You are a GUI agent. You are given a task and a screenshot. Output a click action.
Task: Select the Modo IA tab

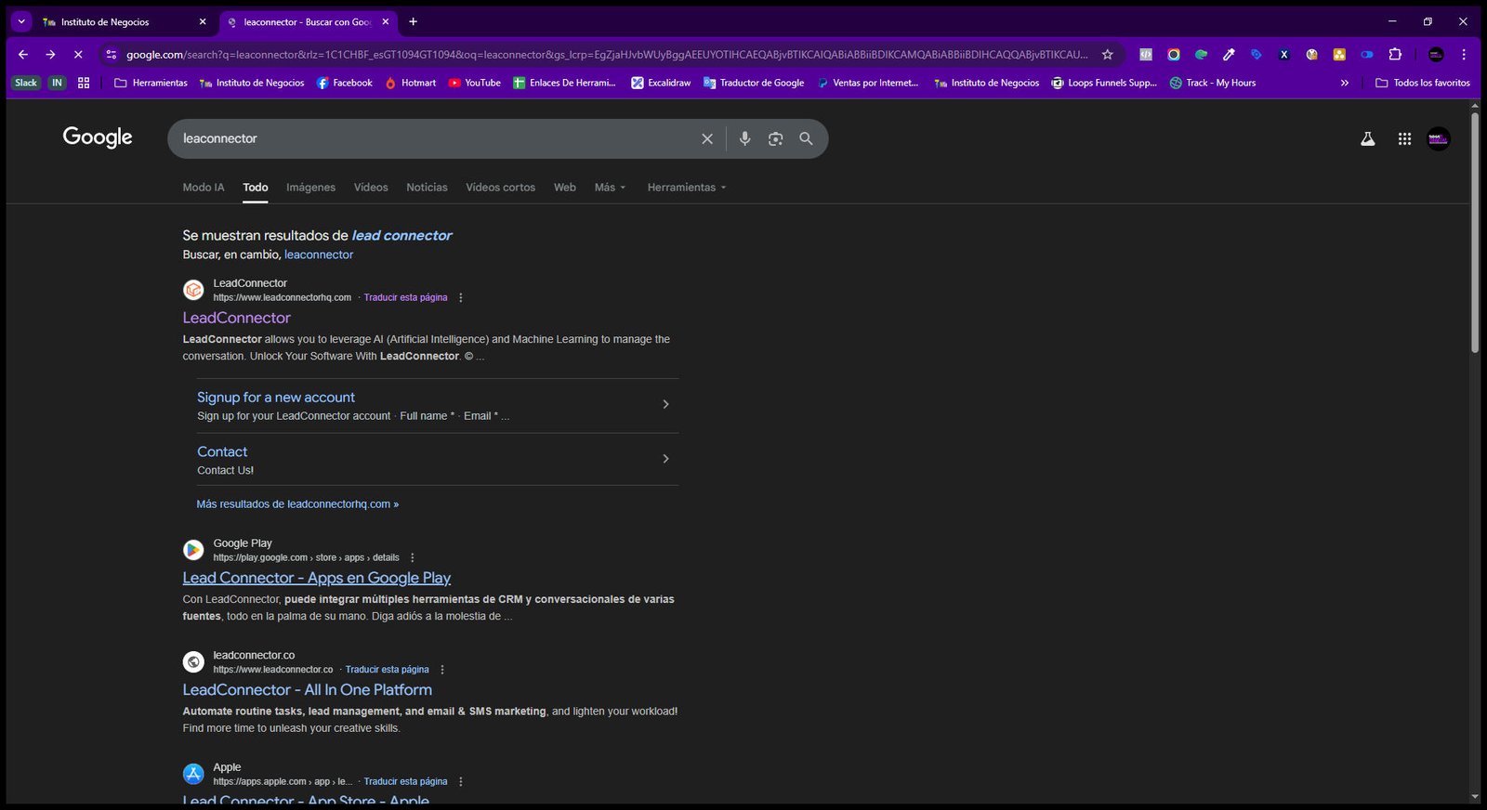point(204,188)
